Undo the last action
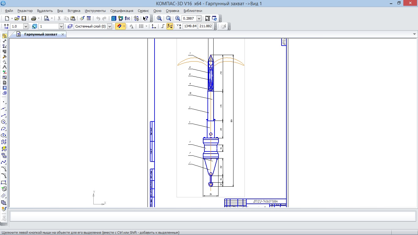The image size is (418, 235). point(98,18)
